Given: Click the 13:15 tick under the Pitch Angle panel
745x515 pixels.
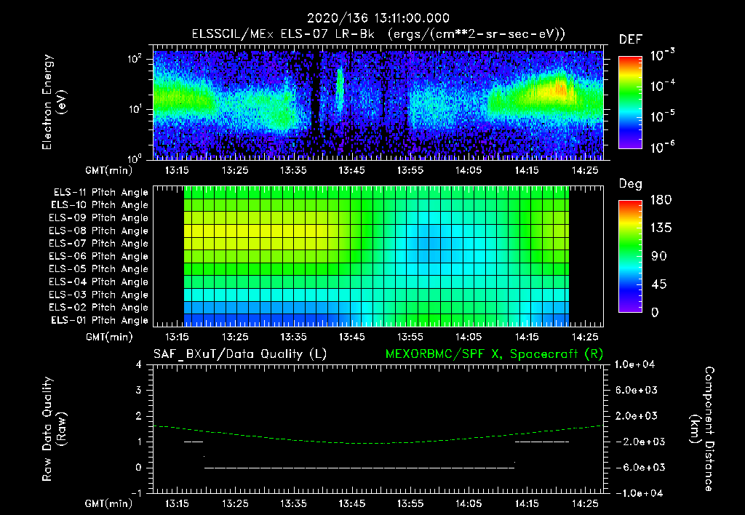Looking at the screenshot, I should [177, 337].
